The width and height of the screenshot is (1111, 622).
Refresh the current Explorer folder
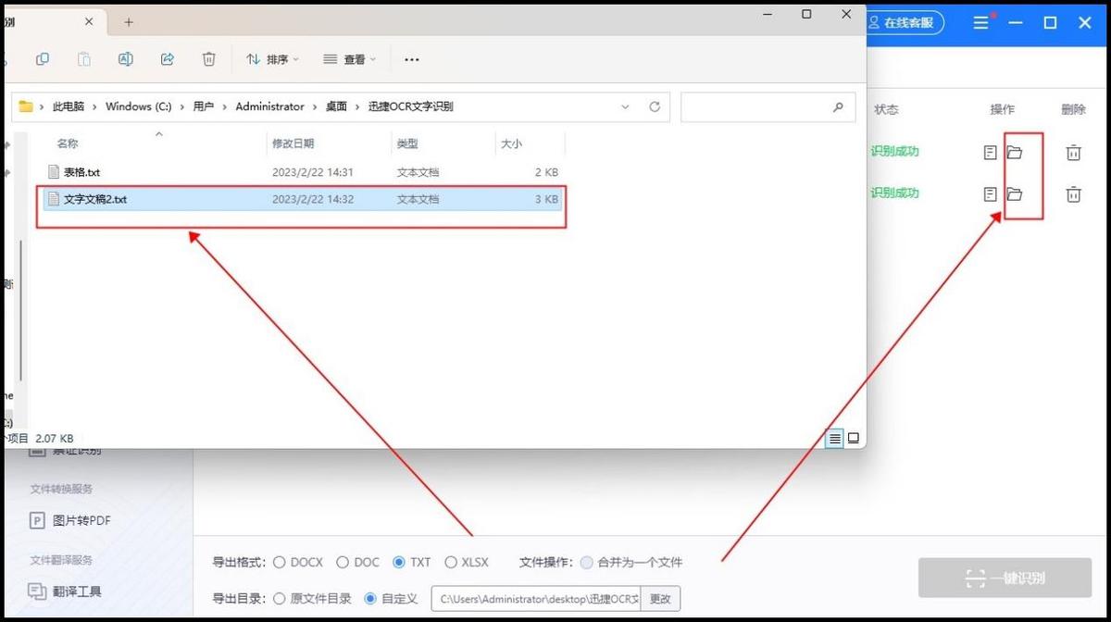point(655,106)
